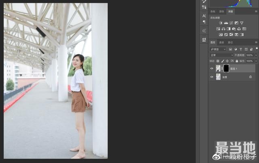259x163 pixels.
Task: Toggle lock transparent pixels checkerboard
Action: coord(218,61)
